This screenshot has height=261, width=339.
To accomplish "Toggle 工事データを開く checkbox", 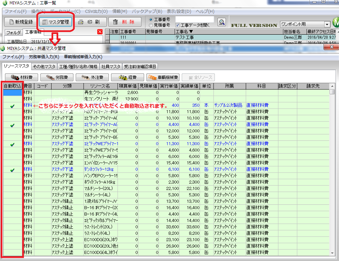I will (178, 25).
